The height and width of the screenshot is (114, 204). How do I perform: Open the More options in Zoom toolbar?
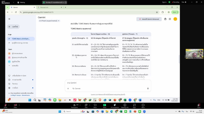(143, 106)
